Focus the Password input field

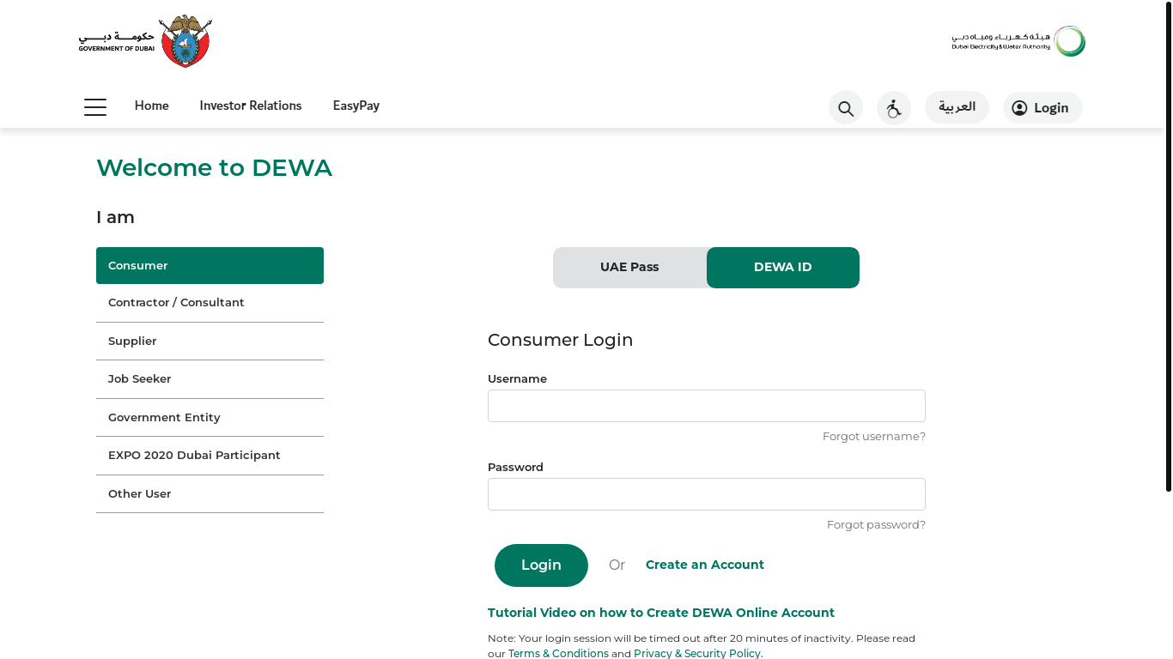pyautogui.click(x=706, y=494)
